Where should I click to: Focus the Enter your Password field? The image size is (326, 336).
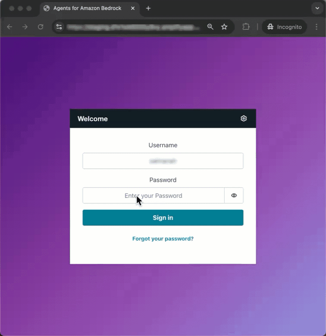tap(154, 196)
